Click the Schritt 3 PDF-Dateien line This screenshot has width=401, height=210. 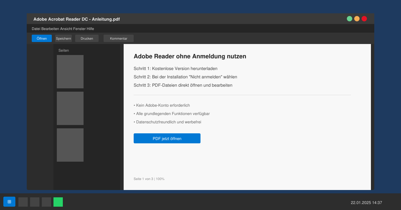(x=183, y=85)
